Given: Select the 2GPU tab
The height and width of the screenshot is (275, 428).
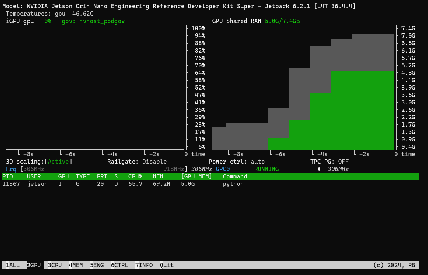Looking at the screenshot, I should coord(34,265).
